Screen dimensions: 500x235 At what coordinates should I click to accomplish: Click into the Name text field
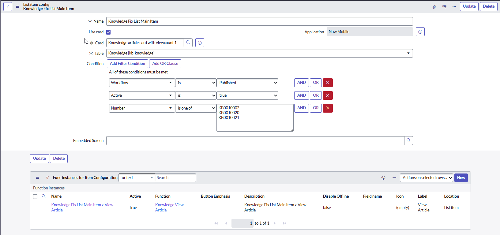[259, 21]
